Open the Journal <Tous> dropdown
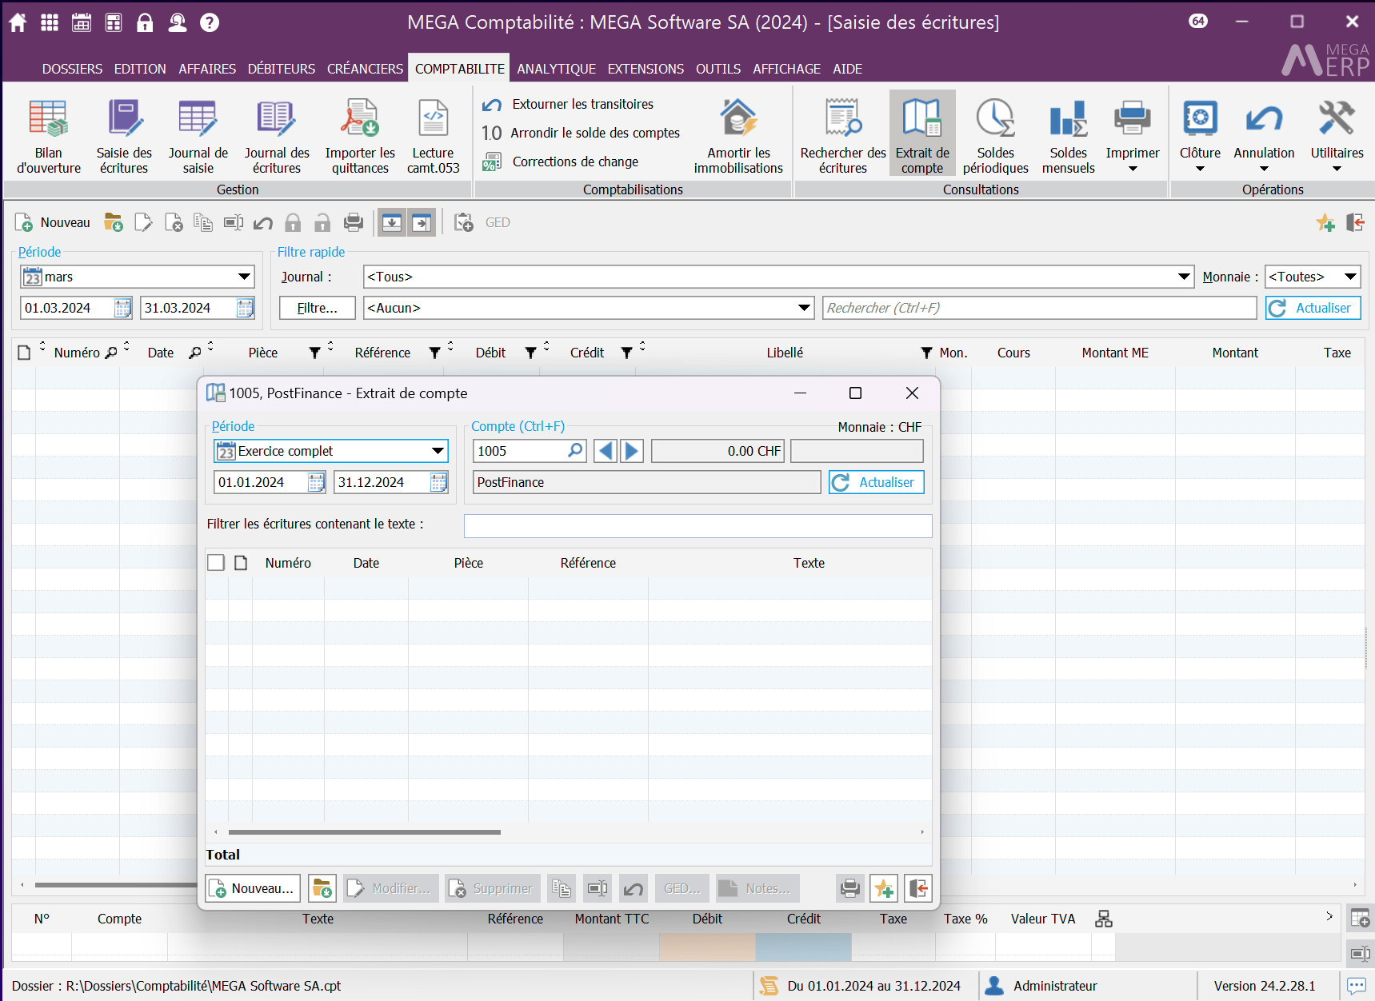Viewport: 1375px width, 1001px height. pos(1184,277)
